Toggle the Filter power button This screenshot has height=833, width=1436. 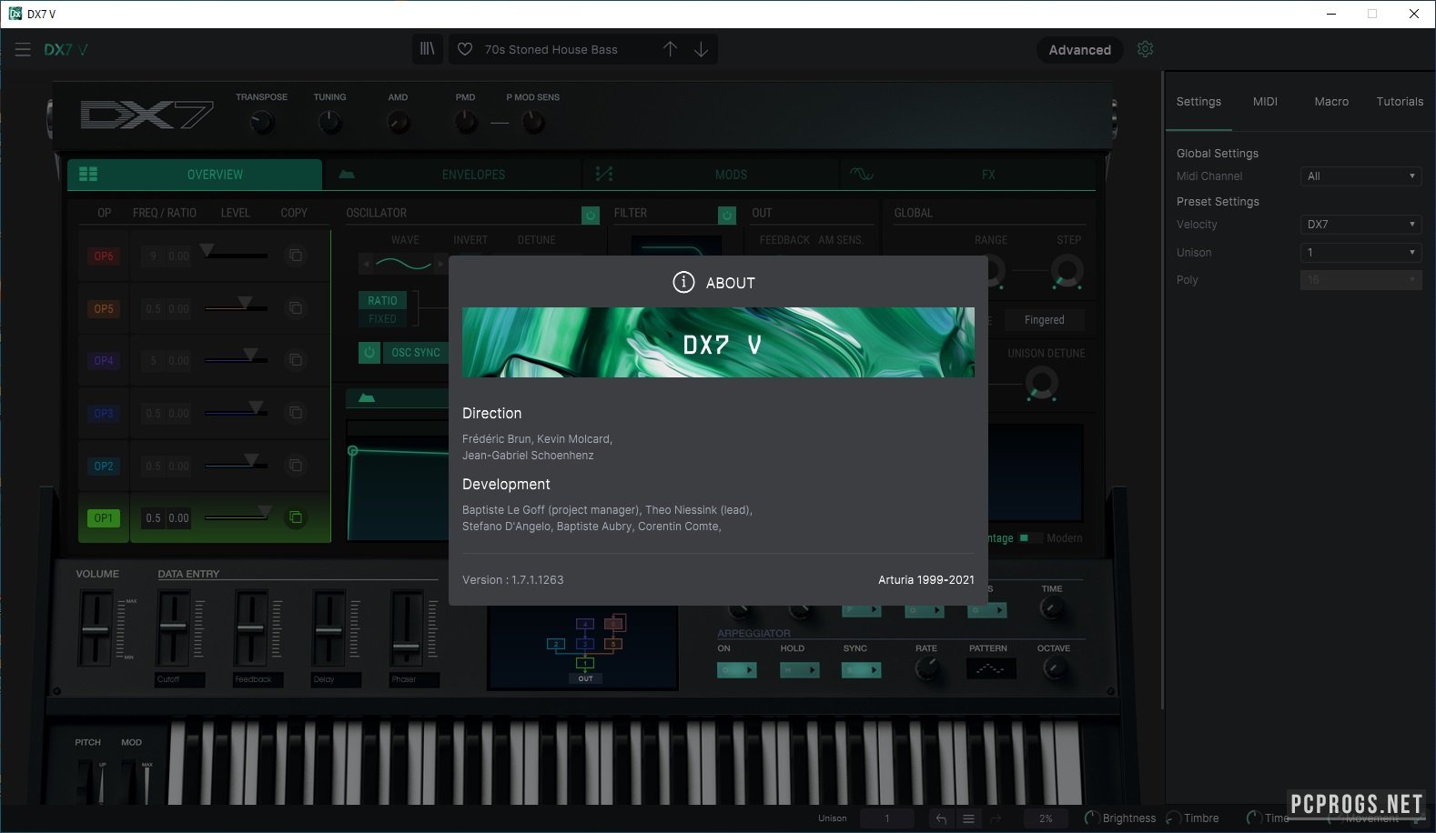pyautogui.click(x=726, y=216)
